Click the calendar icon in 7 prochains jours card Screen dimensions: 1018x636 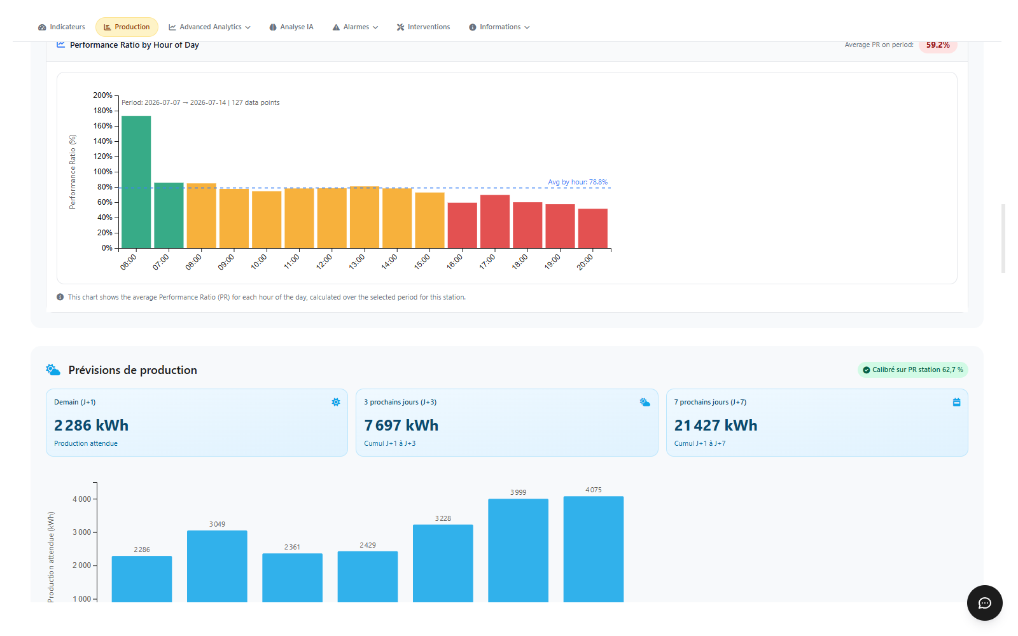pos(956,402)
